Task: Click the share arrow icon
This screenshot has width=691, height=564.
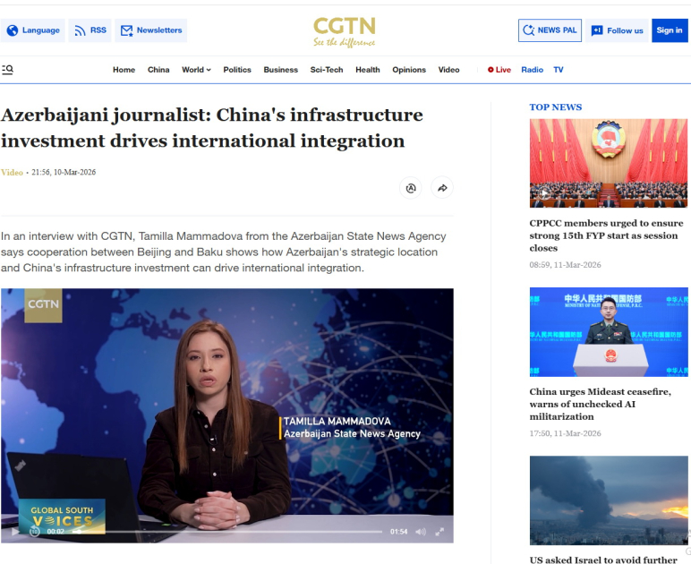Action: pyautogui.click(x=442, y=188)
